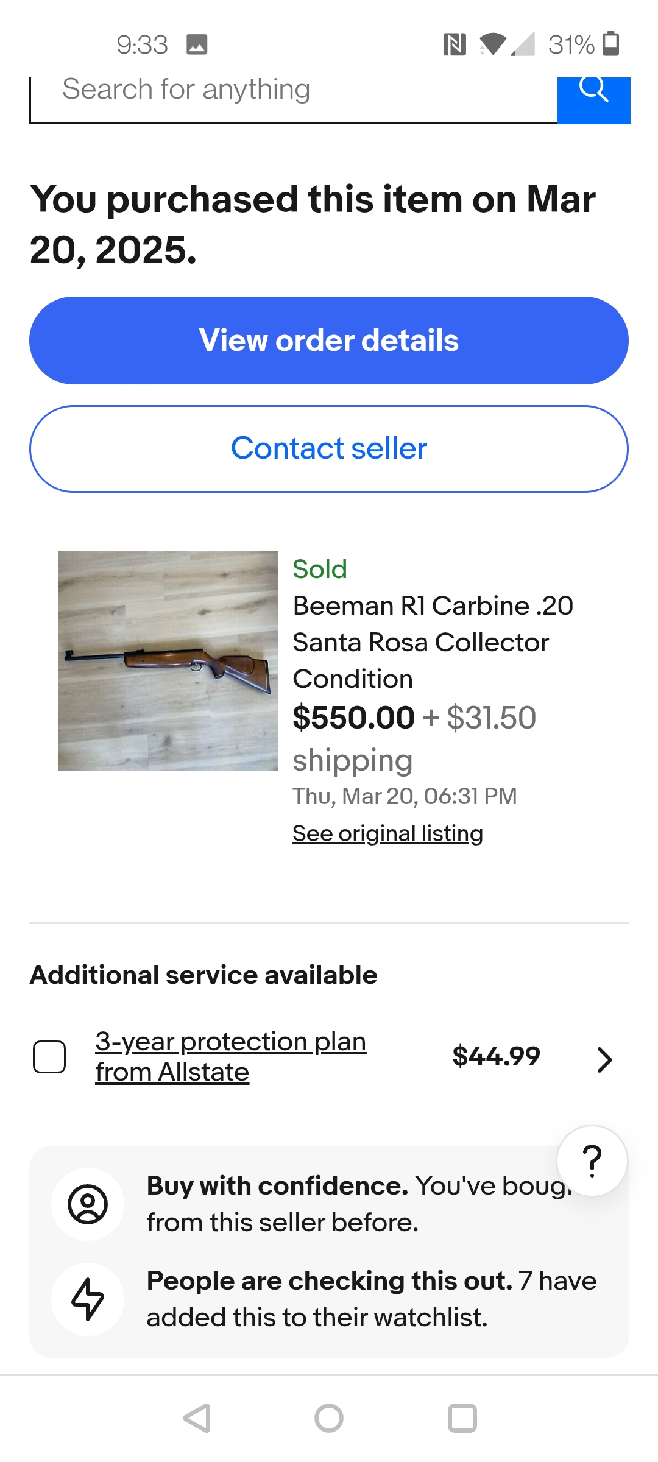This screenshot has width=658, height=1462.
Task: Tap the recent apps square icon
Action: pos(462,1418)
